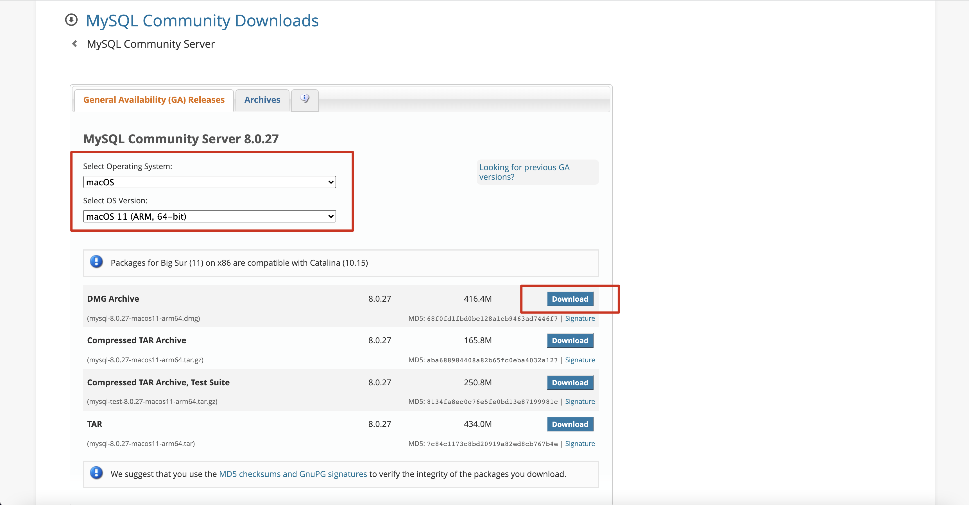Viewport: 969px width, 505px height.
Task: Download the Compressed TAR Archive
Action: point(570,341)
